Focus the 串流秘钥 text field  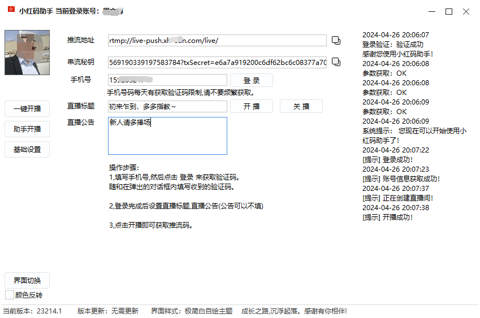pyautogui.click(x=217, y=62)
